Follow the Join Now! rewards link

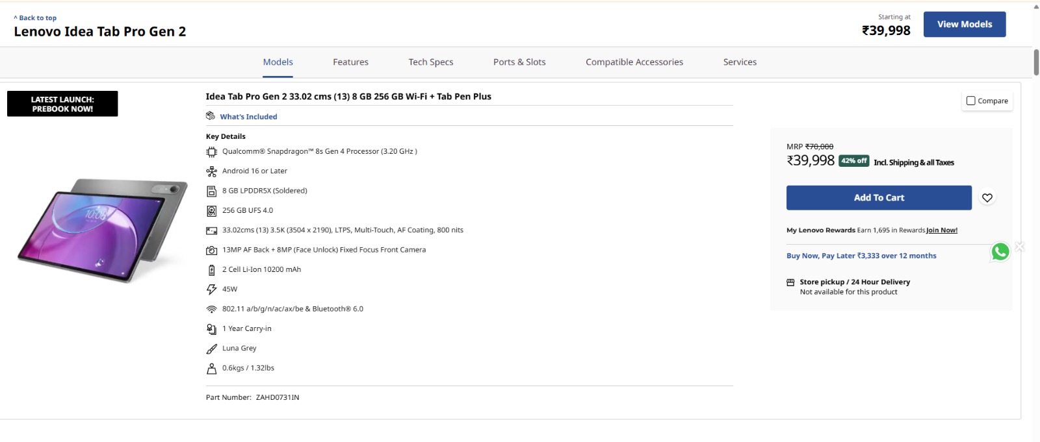coord(941,230)
